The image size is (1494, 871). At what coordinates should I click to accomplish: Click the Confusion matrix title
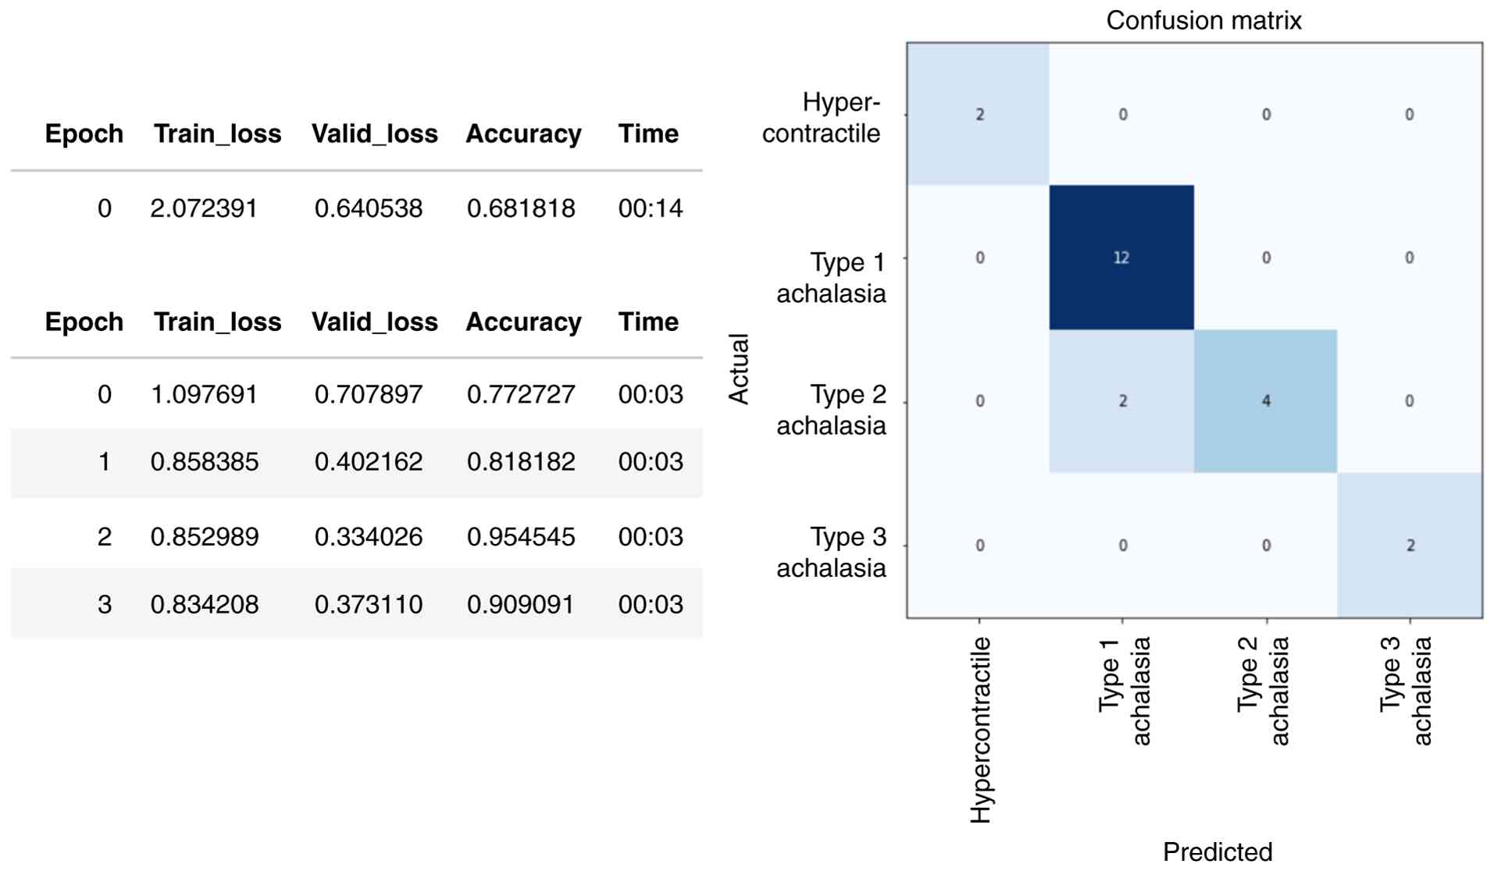pos(1203,20)
